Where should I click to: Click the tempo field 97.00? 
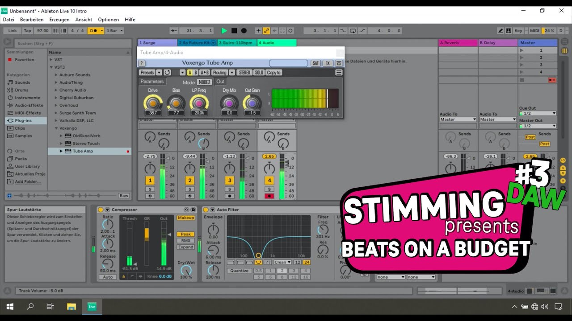tap(43, 31)
